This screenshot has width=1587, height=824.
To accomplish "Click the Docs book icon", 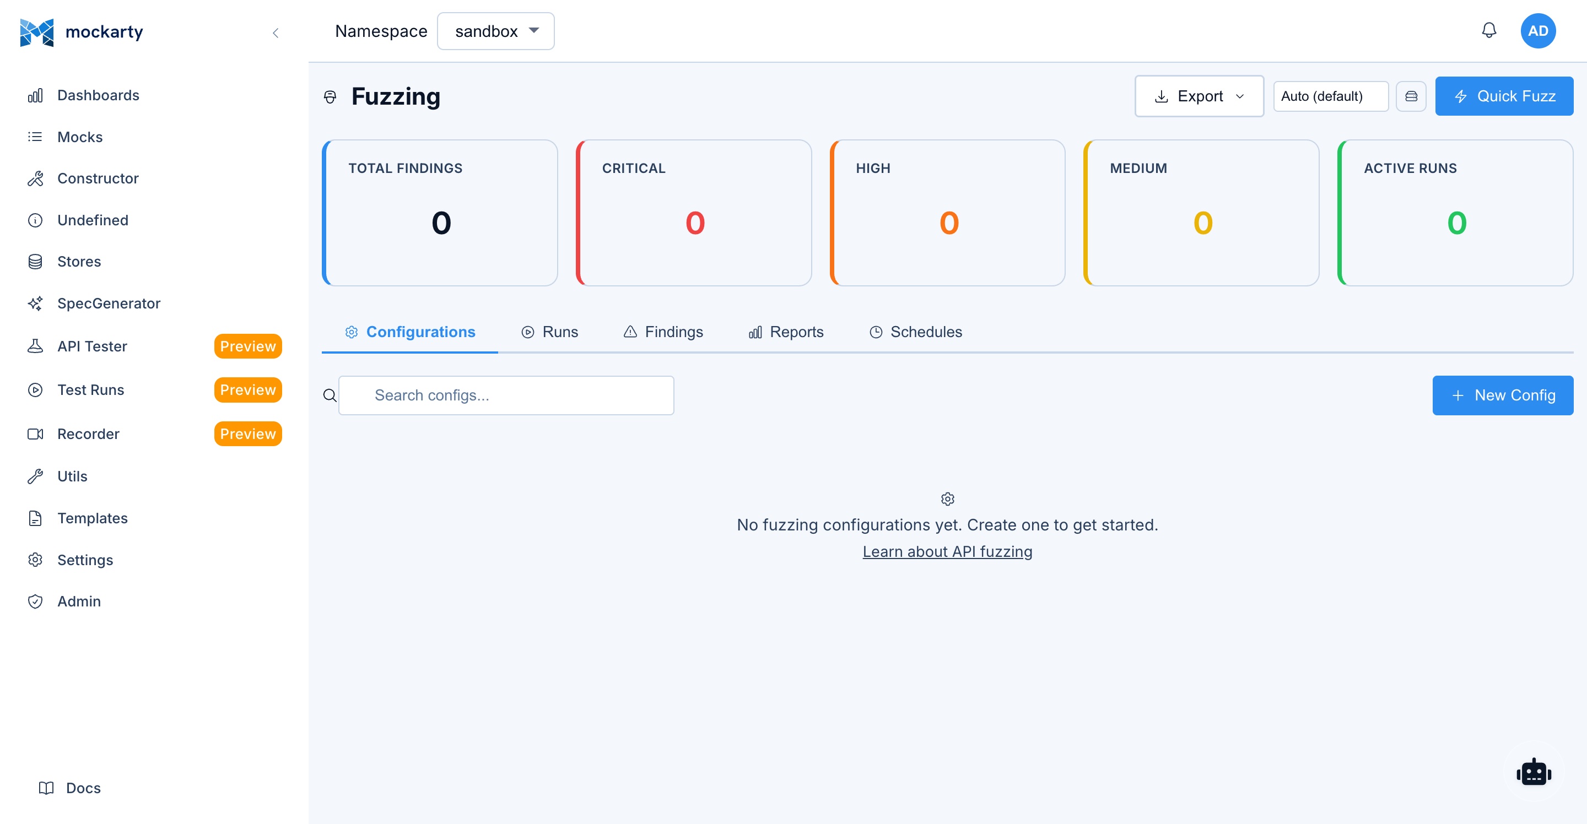I will (x=46, y=788).
